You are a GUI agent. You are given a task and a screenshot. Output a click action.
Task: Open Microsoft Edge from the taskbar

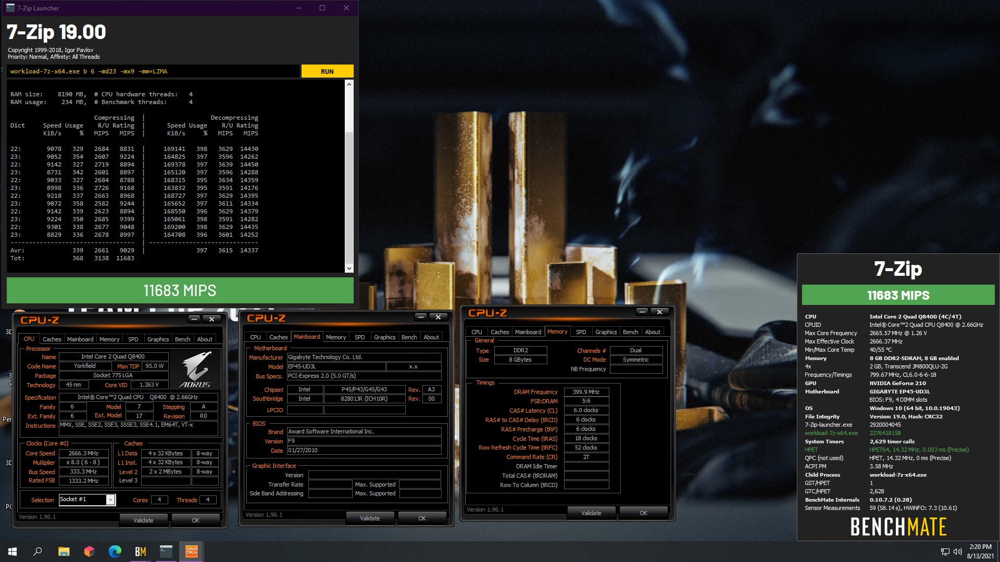(x=115, y=552)
